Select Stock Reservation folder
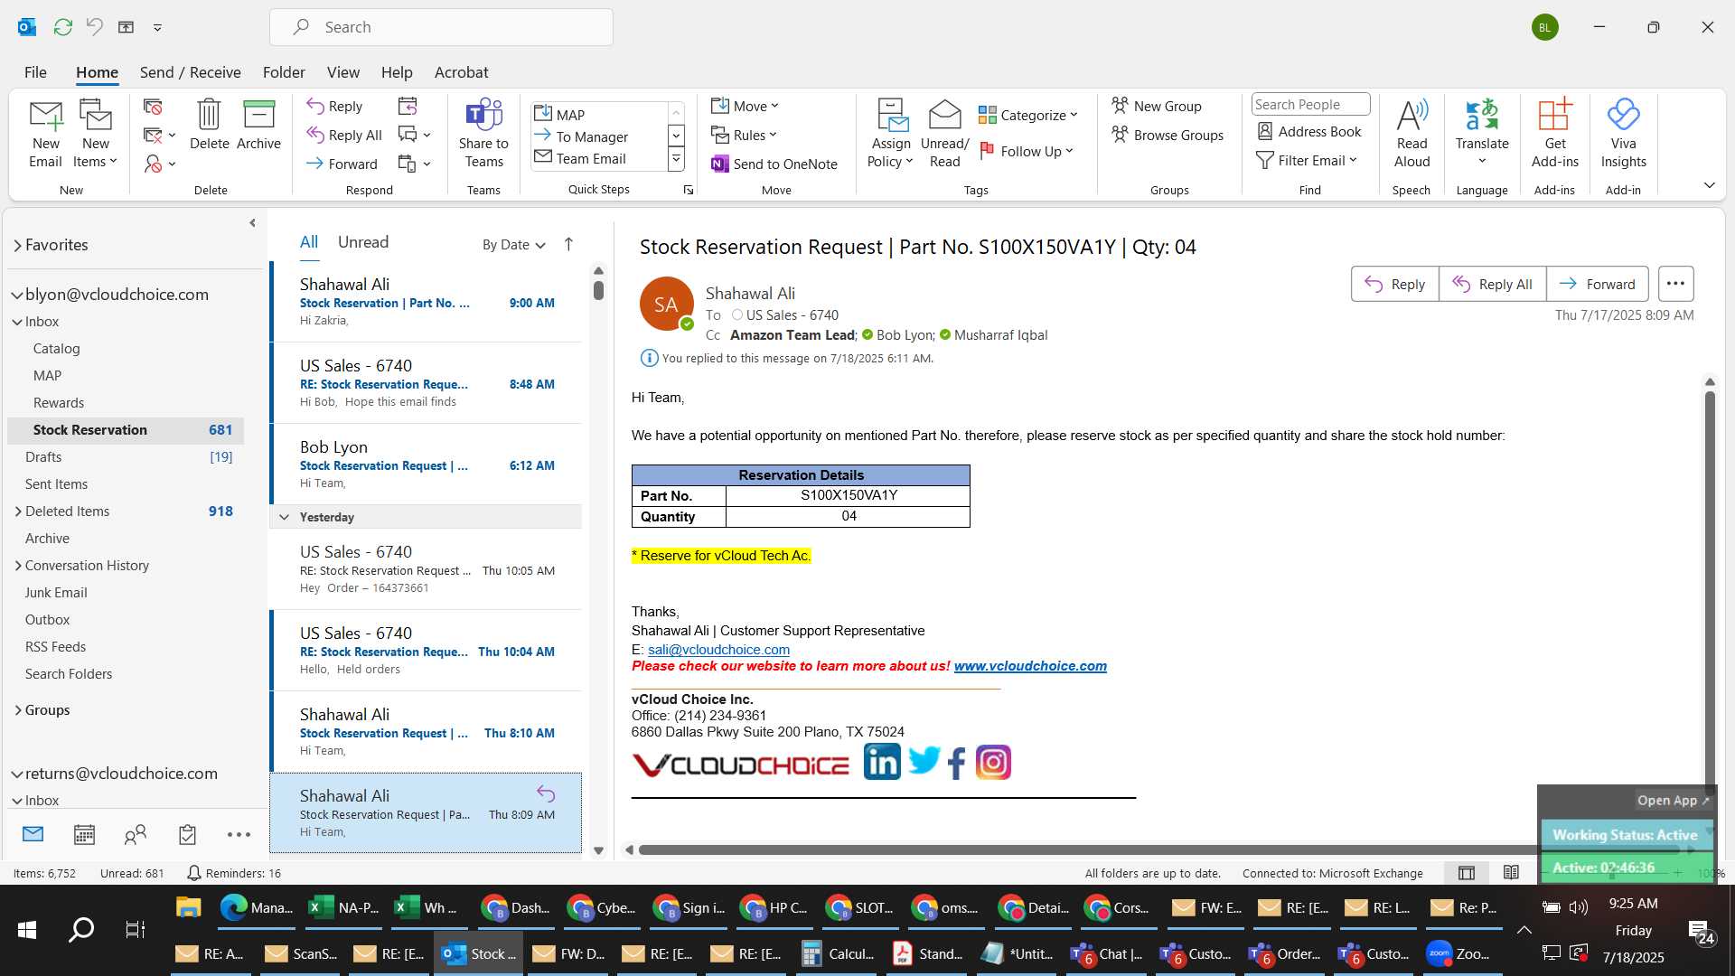The image size is (1735, 976). [127, 430]
